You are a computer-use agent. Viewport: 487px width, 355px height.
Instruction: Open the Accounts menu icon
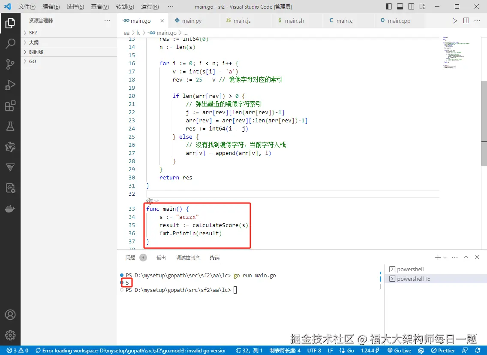tap(10, 315)
